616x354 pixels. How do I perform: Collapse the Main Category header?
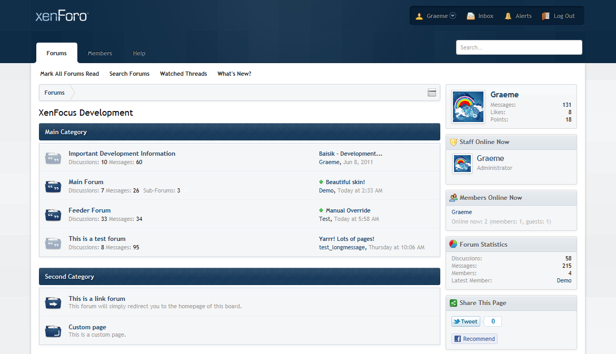click(x=239, y=132)
